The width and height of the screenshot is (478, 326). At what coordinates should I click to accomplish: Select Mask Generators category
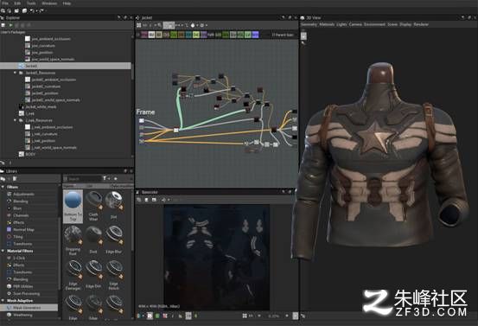pos(29,308)
